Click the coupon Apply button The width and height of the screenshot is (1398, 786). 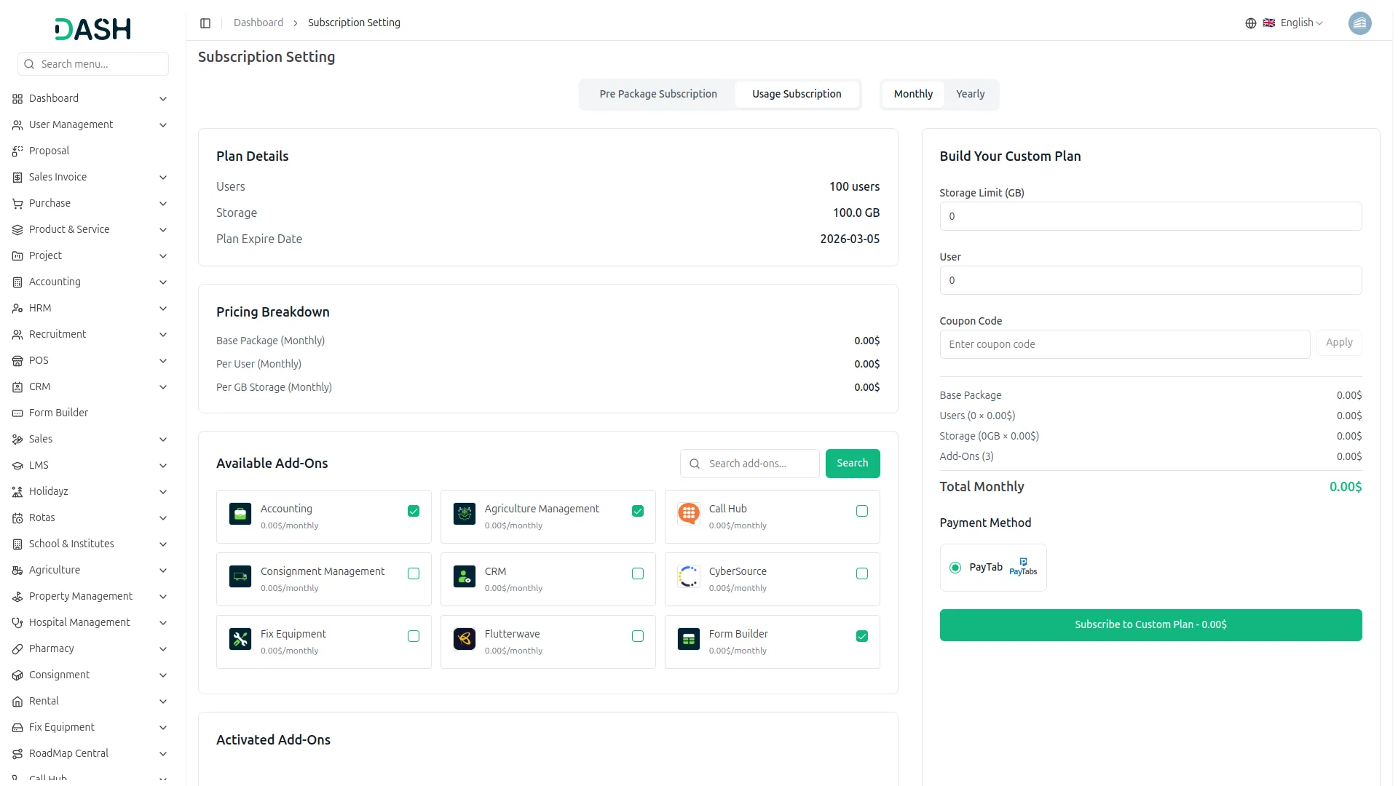pos(1339,343)
